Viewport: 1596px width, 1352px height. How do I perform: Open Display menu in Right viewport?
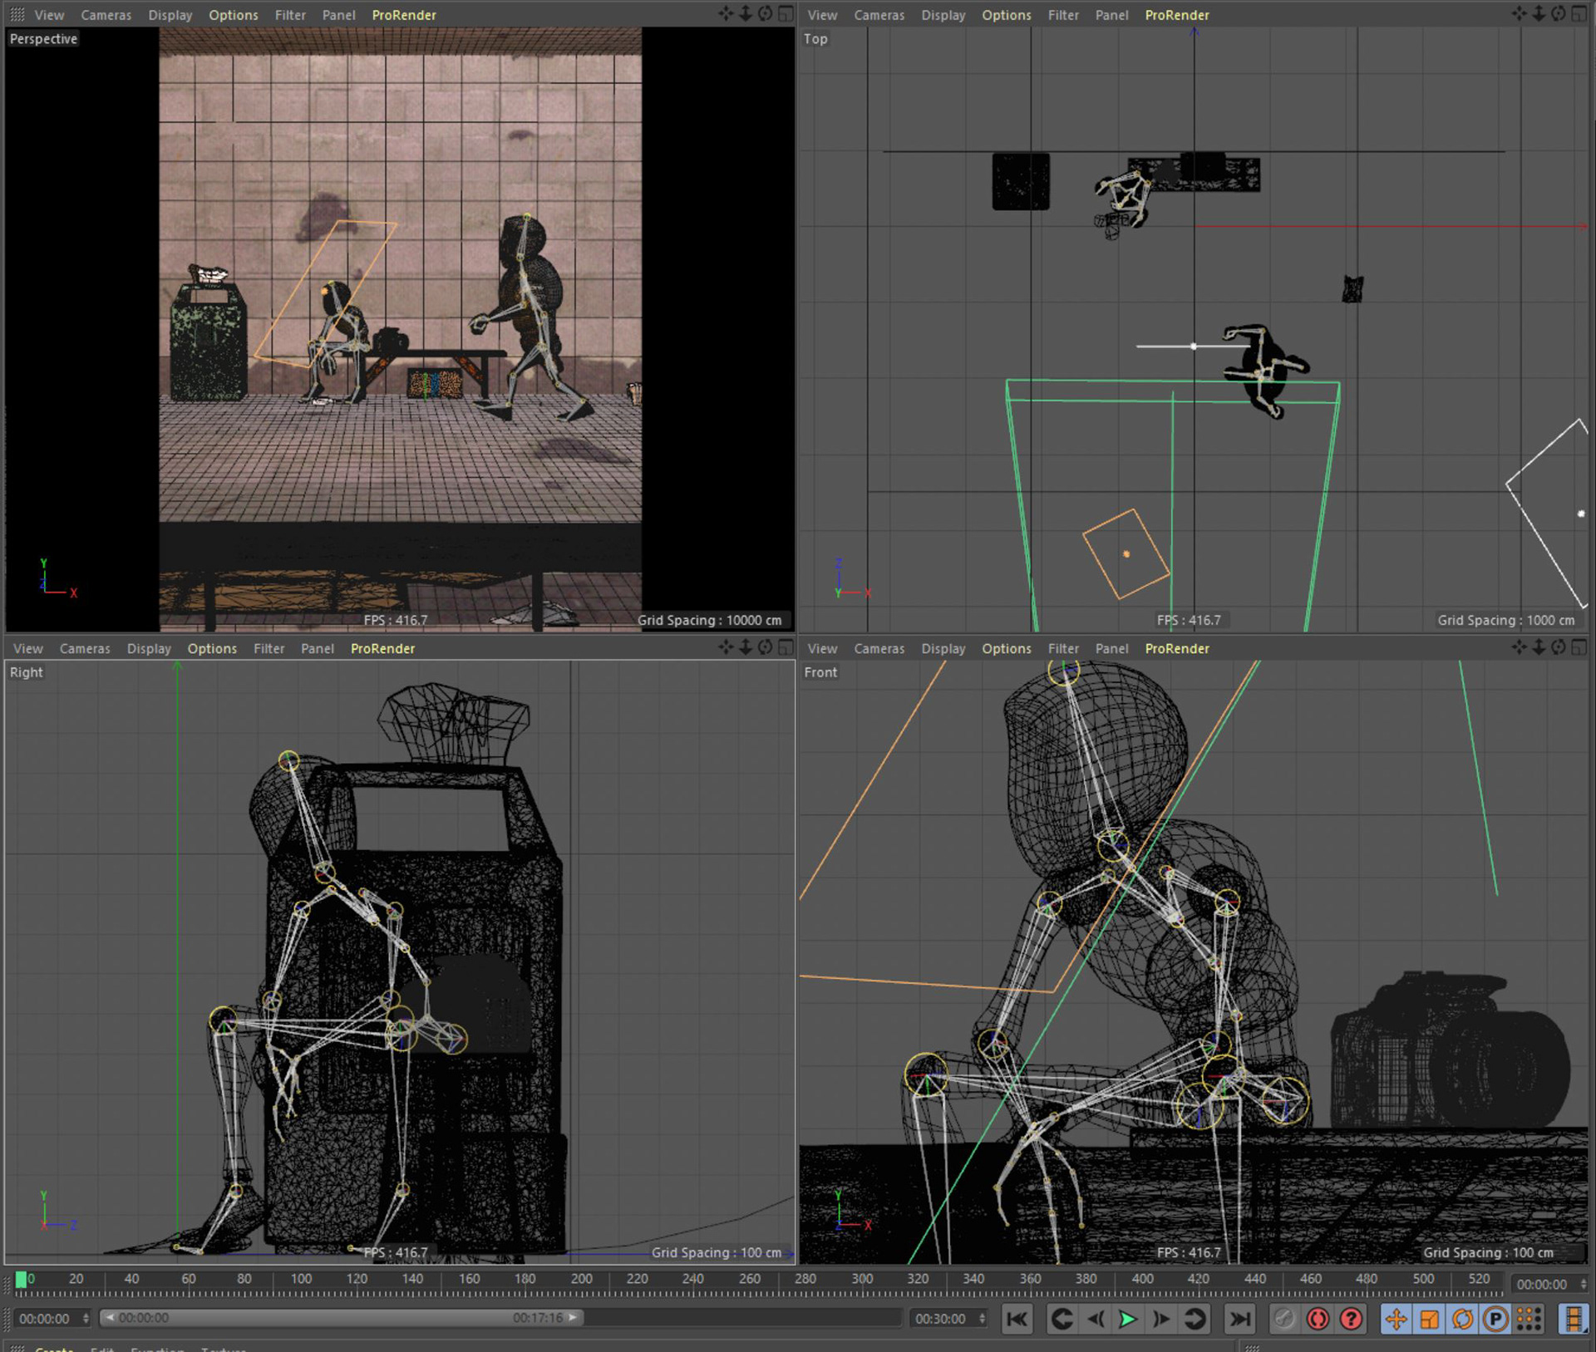point(149,648)
